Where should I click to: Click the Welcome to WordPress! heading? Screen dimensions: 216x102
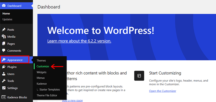101,30
